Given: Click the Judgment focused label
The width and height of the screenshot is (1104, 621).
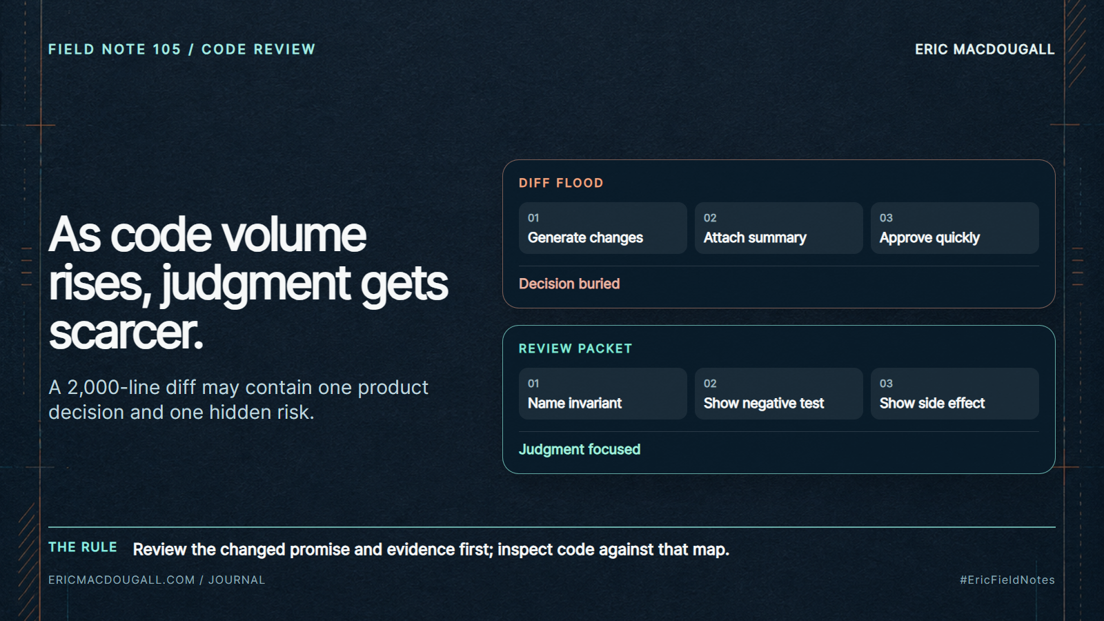Looking at the screenshot, I should coord(580,449).
